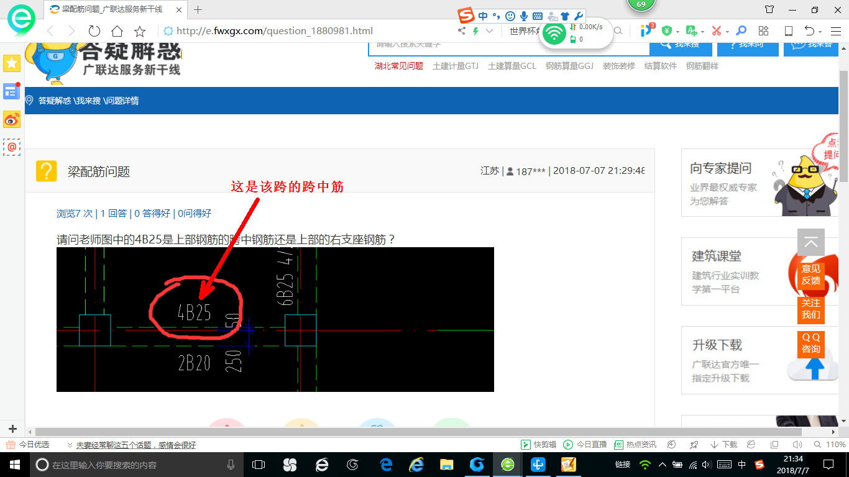Open the 土建计量GTJ category
This screenshot has width=849, height=477.
[x=456, y=66]
